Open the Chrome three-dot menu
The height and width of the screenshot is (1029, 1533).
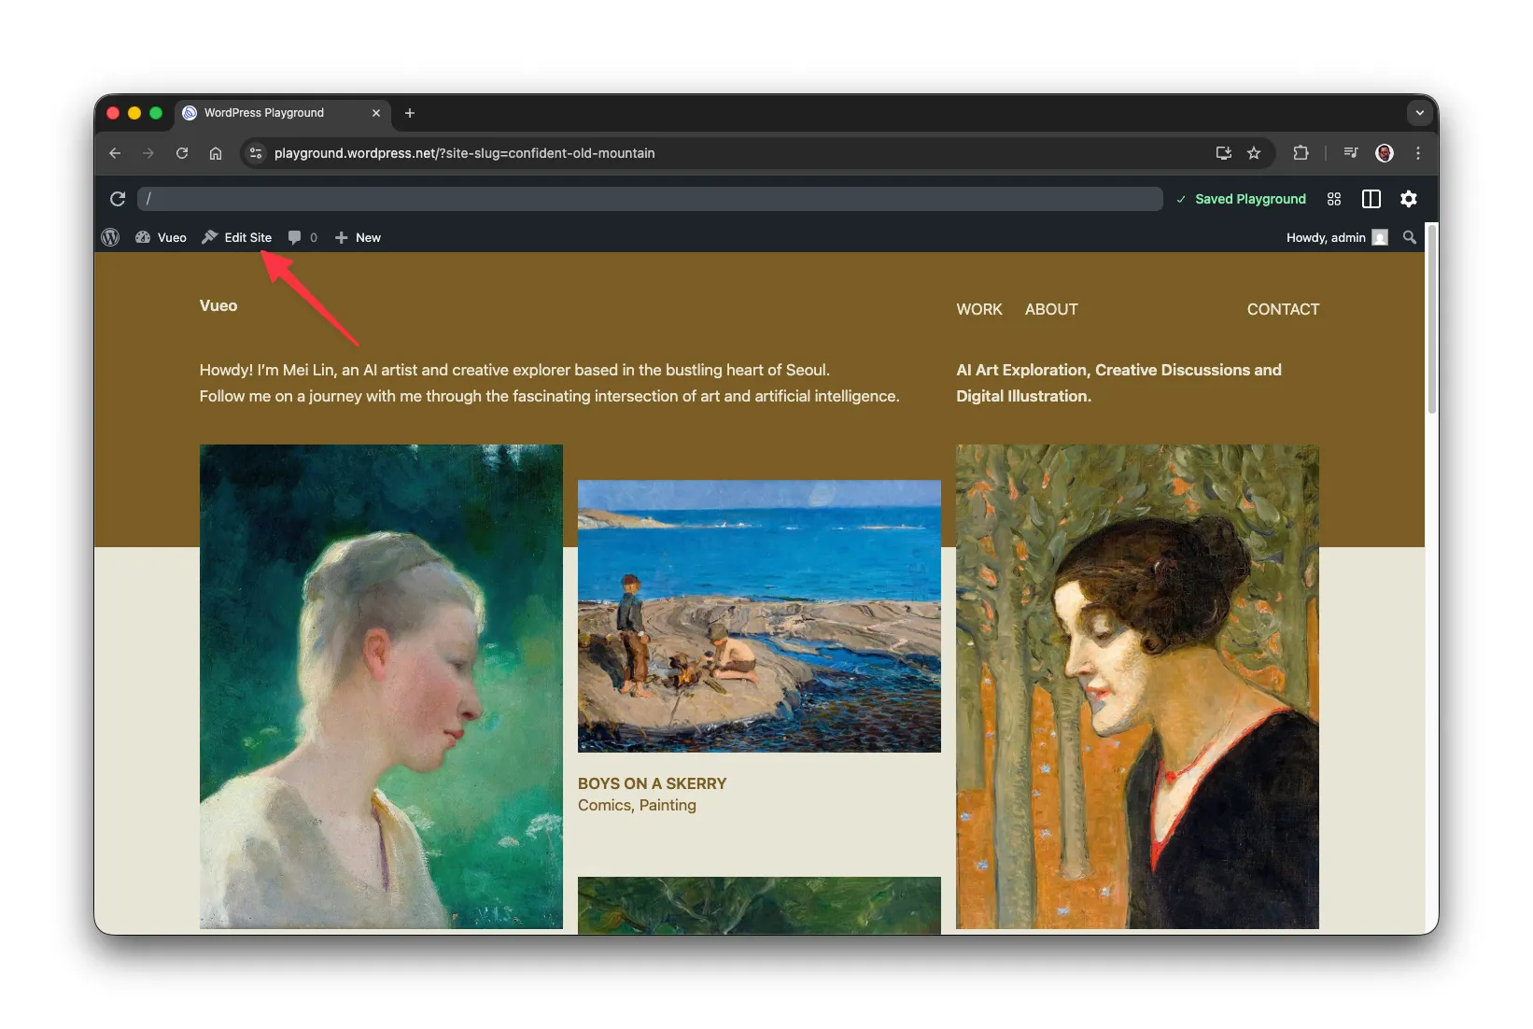pos(1417,153)
